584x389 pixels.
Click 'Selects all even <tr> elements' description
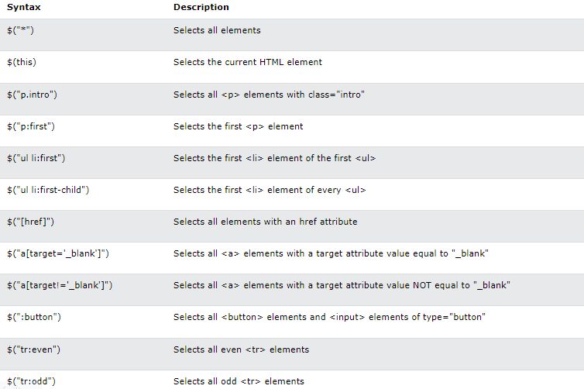click(x=242, y=349)
